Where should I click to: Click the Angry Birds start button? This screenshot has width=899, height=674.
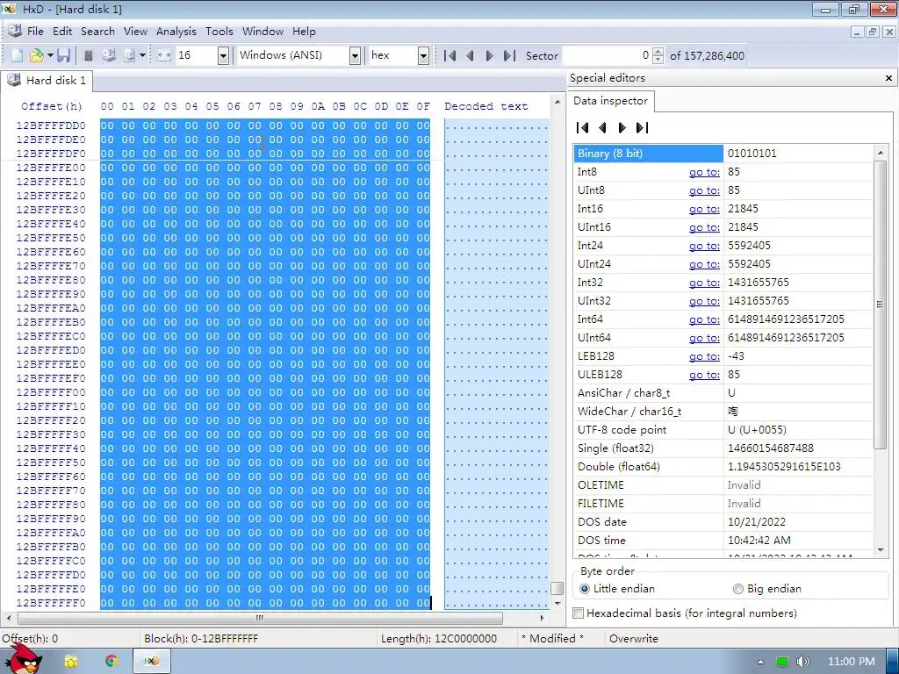tap(25, 659)
